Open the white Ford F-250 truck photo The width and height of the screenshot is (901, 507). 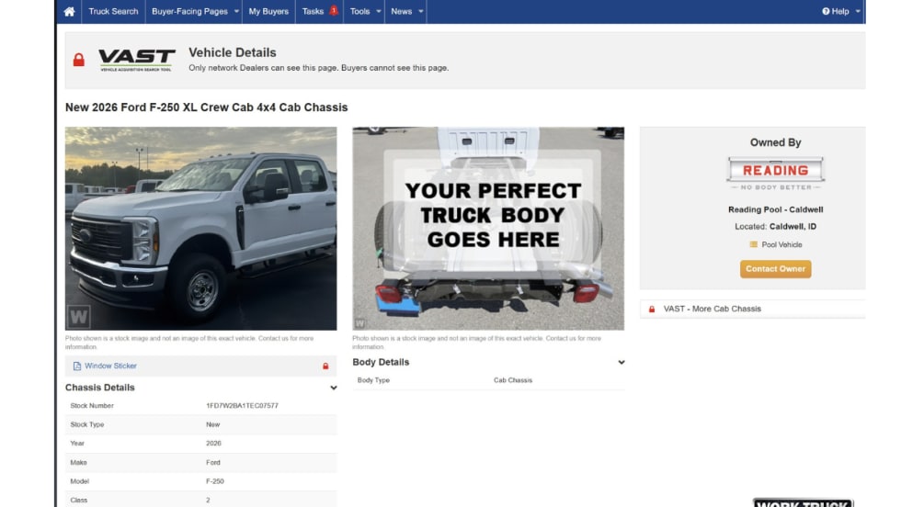point(200,229)
